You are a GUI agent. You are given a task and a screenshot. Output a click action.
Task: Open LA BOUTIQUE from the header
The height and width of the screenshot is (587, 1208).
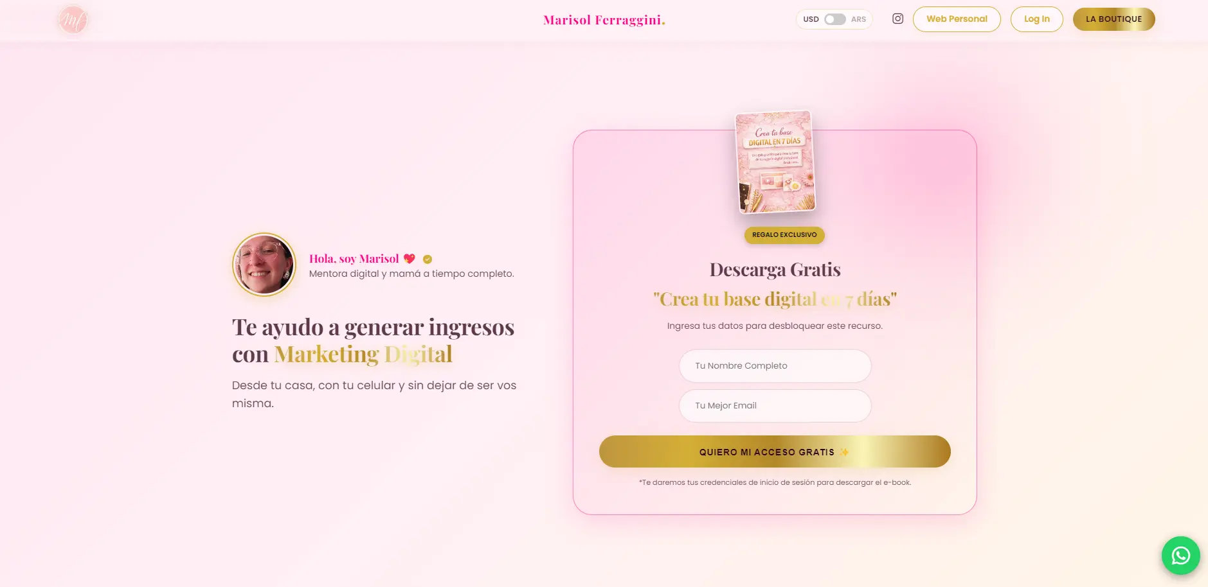1113,19
